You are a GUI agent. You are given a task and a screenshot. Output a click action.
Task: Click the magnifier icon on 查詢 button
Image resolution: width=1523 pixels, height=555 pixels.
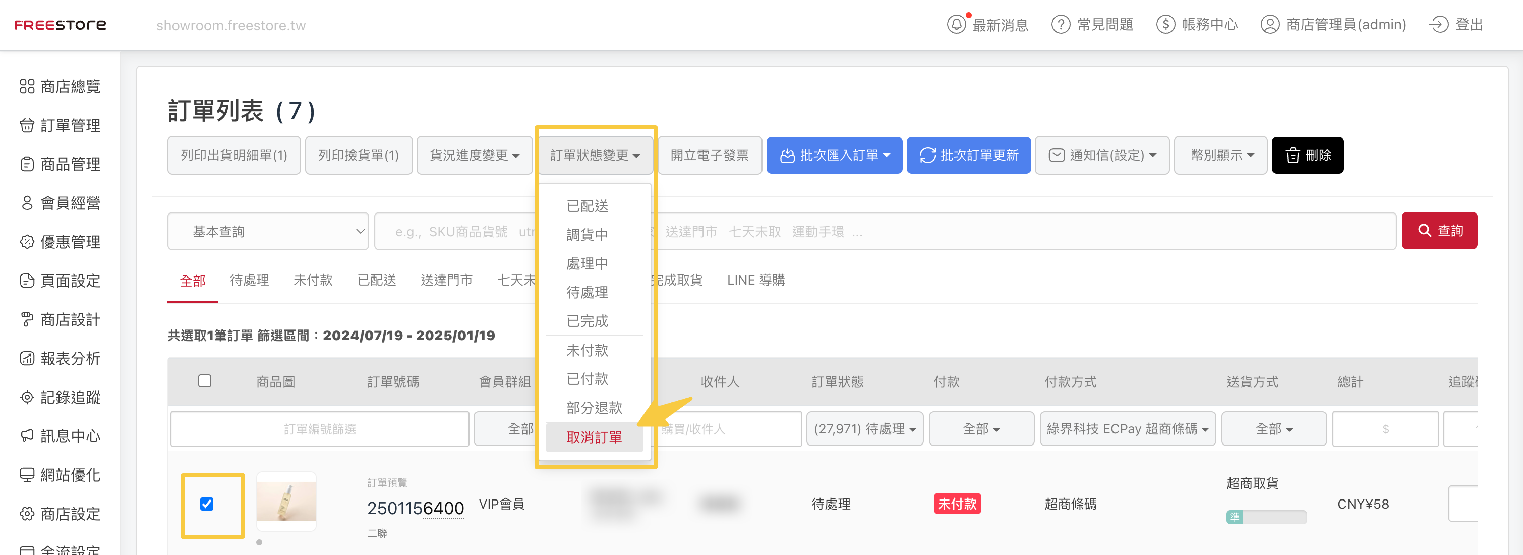point(1425,230)
